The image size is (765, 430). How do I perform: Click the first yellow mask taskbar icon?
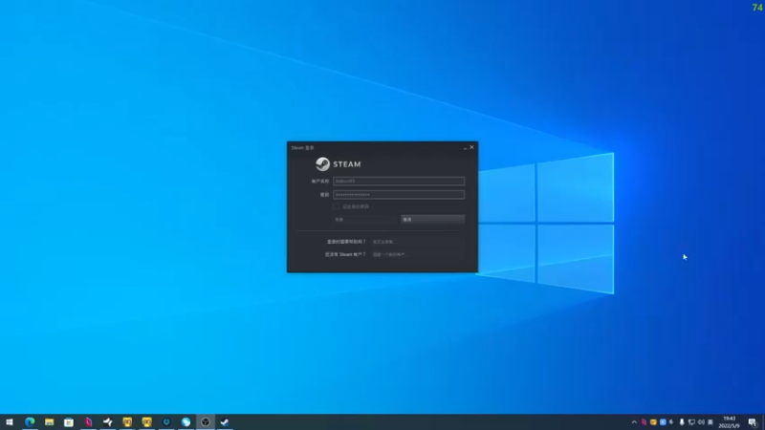click(x=127, y=422)
